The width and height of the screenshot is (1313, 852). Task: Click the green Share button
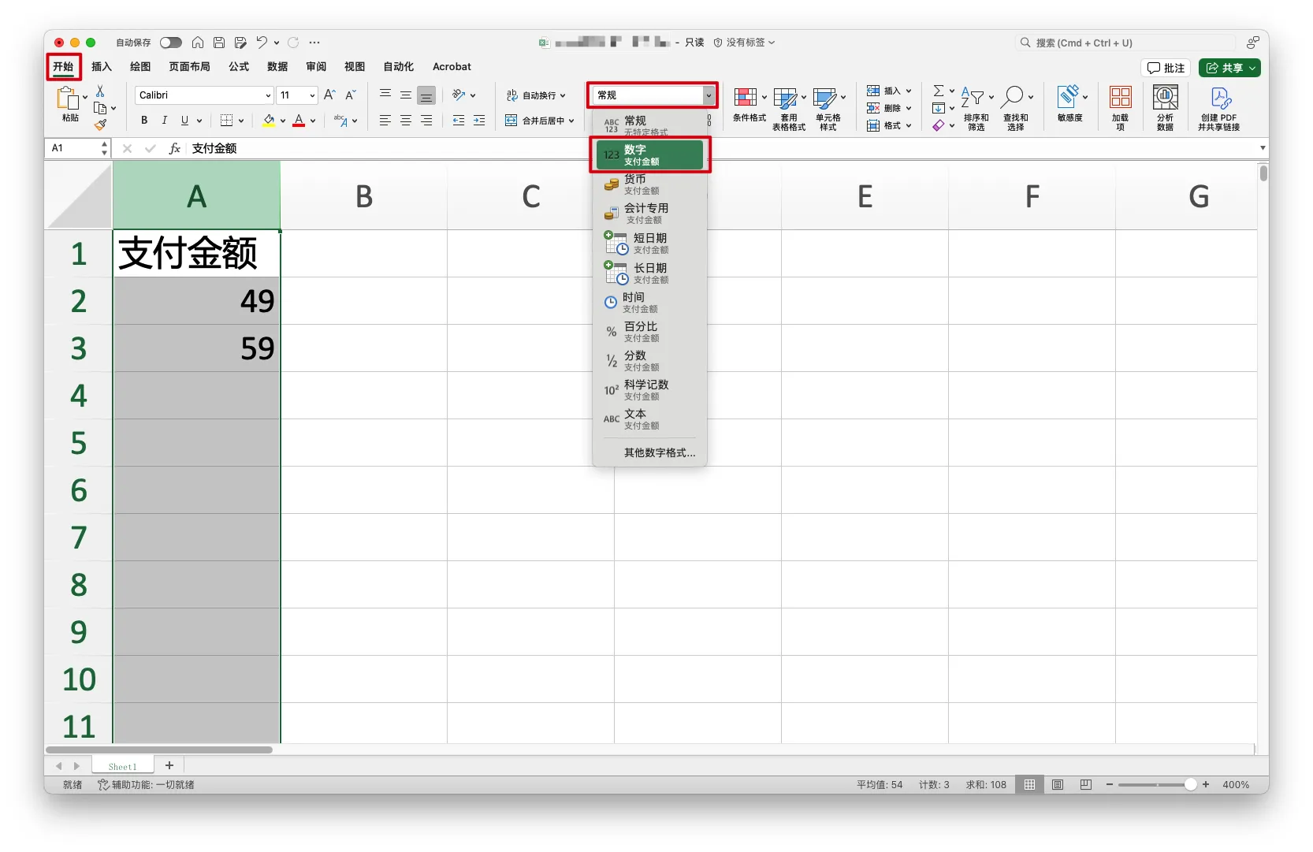1229,68
